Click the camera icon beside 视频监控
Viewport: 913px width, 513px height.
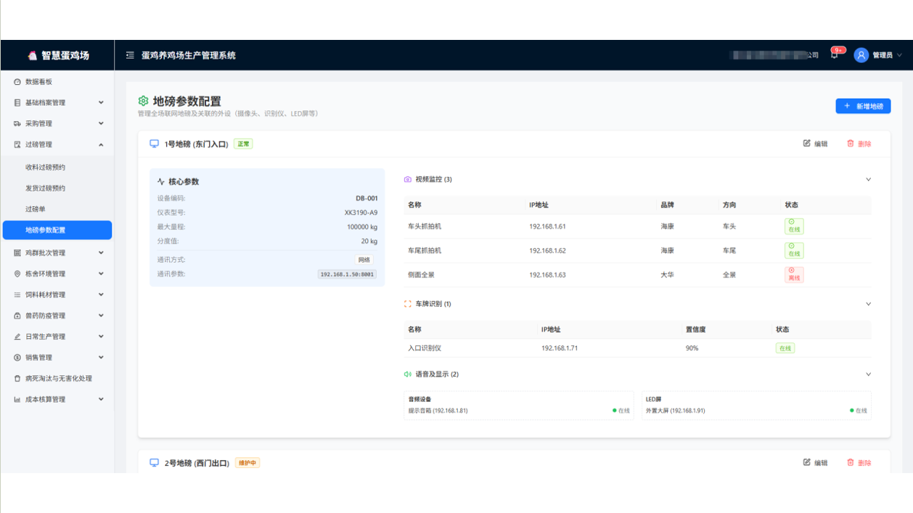coord(408,179)
